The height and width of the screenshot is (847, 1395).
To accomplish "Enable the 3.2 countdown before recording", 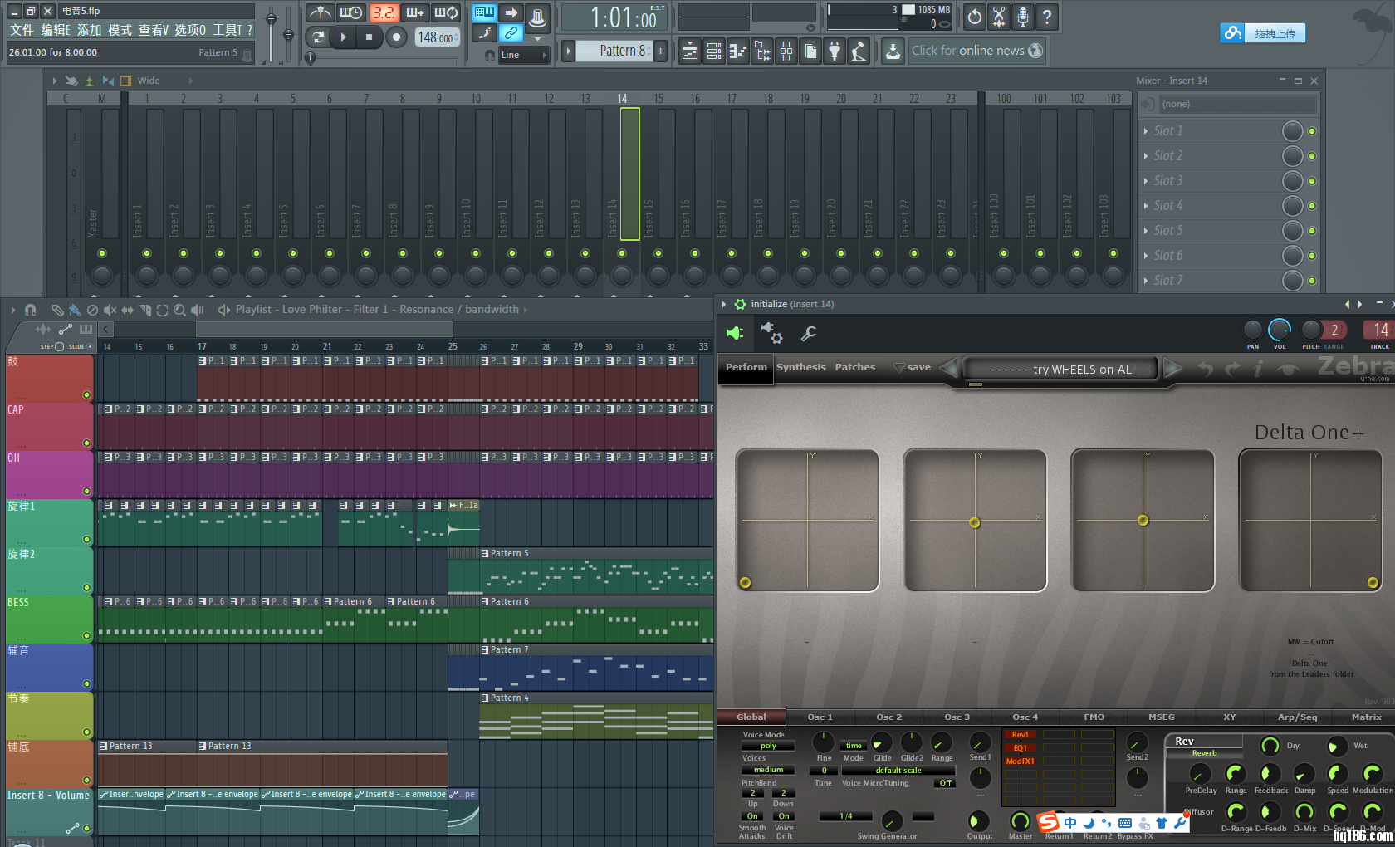I will [383, 13].
